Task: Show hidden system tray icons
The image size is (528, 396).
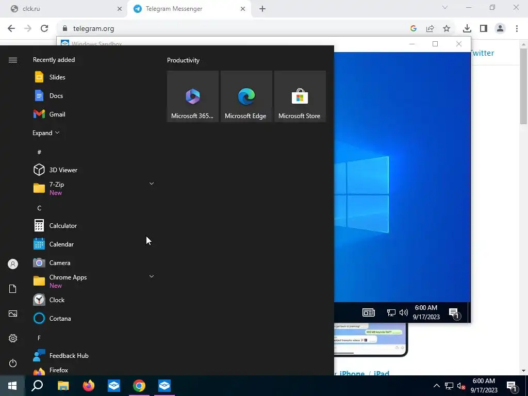Action: coord(436,386)
